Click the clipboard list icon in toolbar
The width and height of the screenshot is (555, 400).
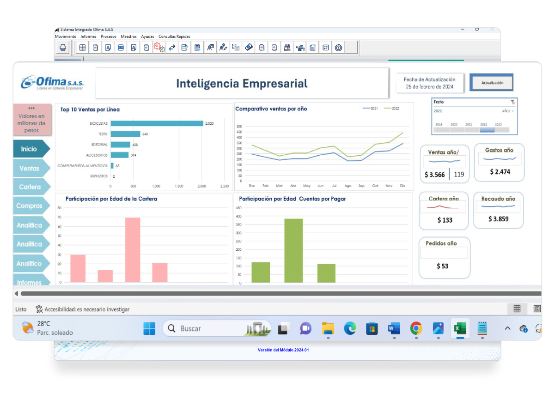click(x=197, y=48)
